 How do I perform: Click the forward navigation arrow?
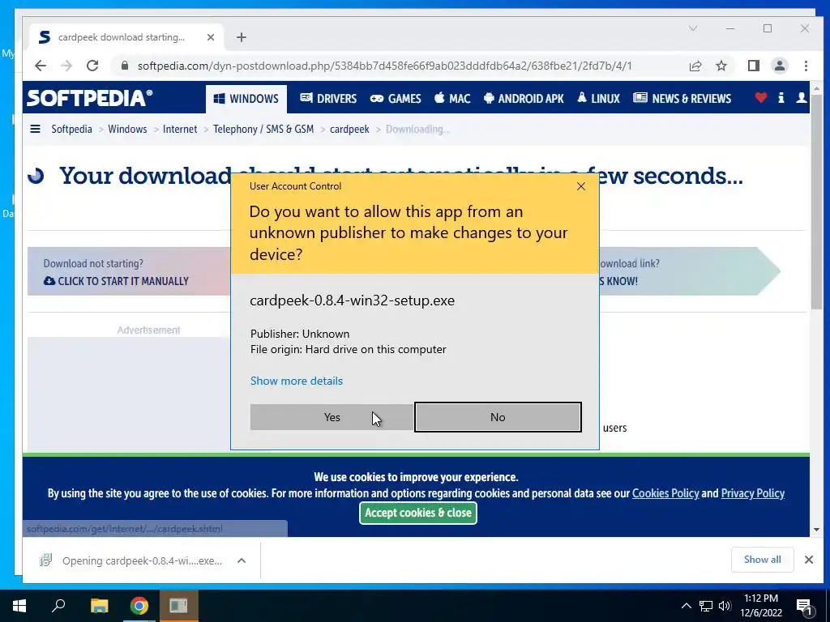pos(66,66)
